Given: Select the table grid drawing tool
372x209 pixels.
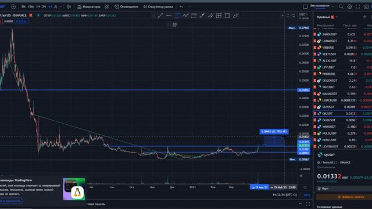Looking at the screenshot, I should 219,16.
